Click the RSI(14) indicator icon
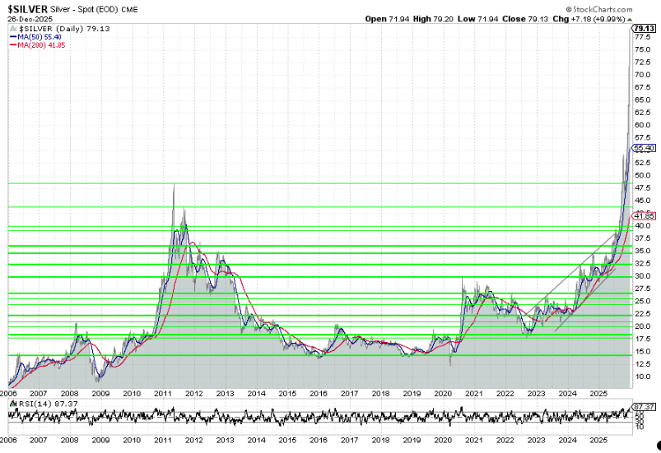The width and height of the screenshot is (661, 453). (12, 404)
